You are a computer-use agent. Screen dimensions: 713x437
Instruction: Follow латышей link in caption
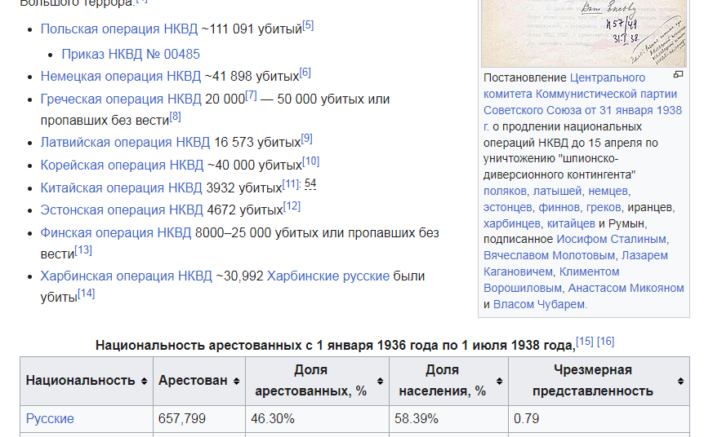(558, 191)
